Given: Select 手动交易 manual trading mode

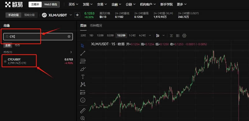Looking at the screenshot, I should pyautogui.click(x=13, y=15).
